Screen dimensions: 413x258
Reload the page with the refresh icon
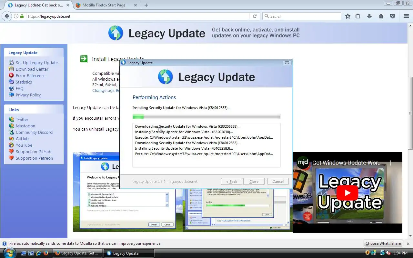pyautogui.click(x=255, y=16)
